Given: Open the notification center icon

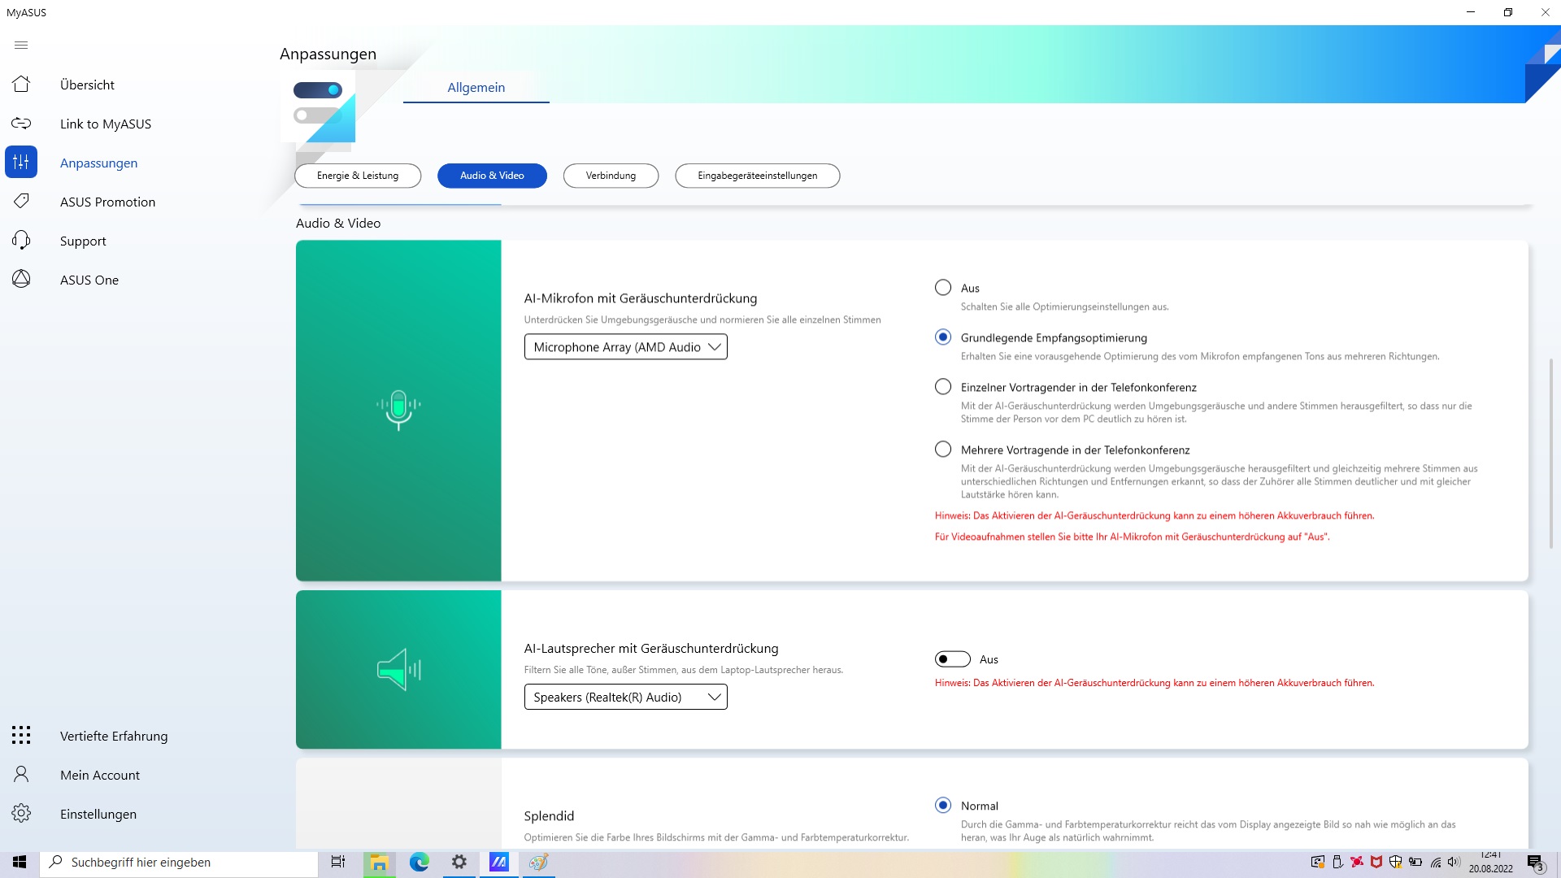Looking at the screenshot, I should coord(1535,863).
